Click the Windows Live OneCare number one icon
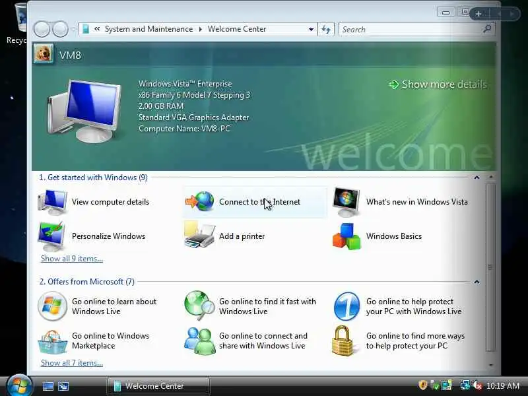528x396 pixels. pyautogui.click(x=347, y=306)
